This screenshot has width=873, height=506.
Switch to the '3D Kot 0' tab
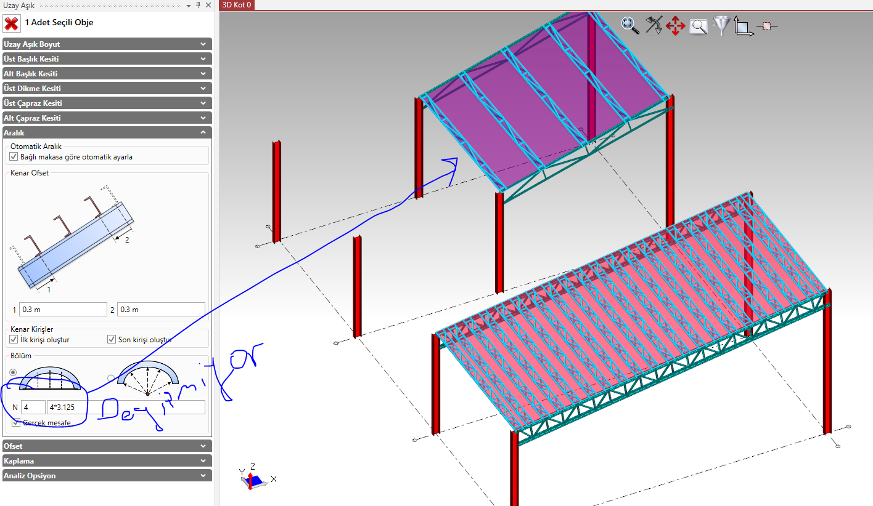coord(236,5)
